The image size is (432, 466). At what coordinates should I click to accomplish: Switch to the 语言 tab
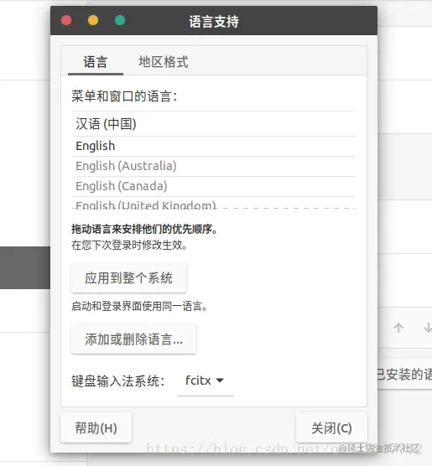95,62
